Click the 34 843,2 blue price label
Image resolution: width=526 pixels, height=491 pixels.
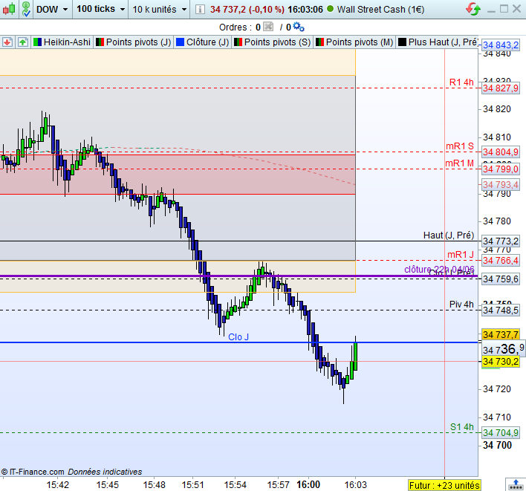pos(501,45)
